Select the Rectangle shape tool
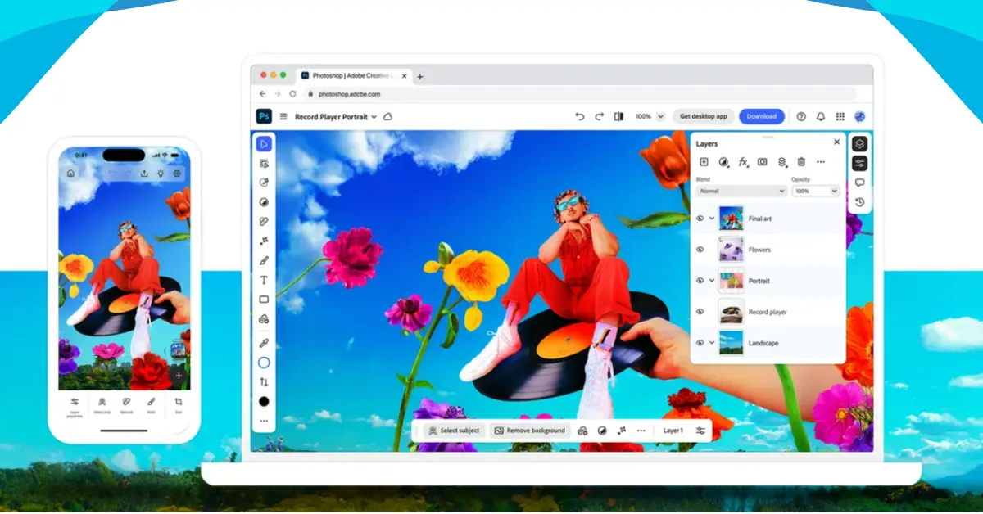 point(264,300)
